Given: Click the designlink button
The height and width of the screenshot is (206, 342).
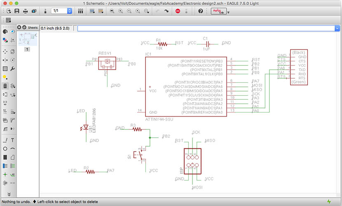Looking at the screenshot, I should pyautogui.click(x=218, y=11).
